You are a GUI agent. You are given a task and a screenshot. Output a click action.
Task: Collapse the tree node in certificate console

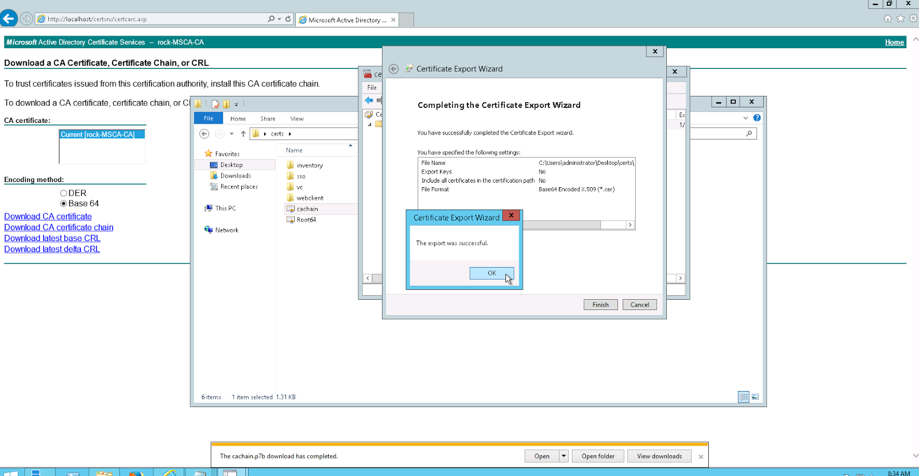[369, 124]
